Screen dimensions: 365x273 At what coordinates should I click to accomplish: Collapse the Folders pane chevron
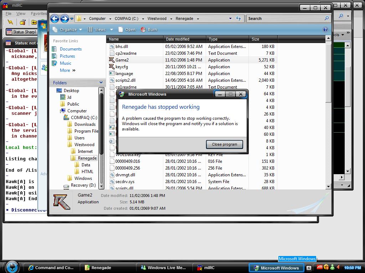pyautogui.click(x=101, y=82)
